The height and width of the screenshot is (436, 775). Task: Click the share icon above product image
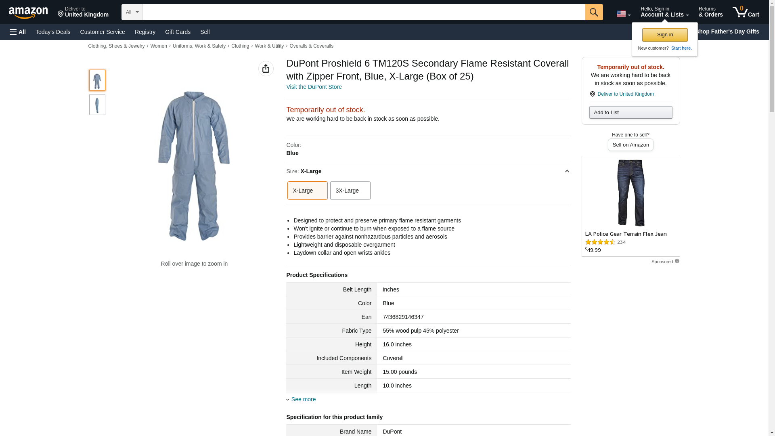click(266, 69)
